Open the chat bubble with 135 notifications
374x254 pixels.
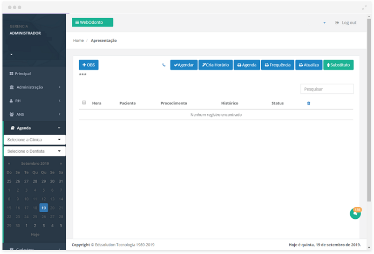355,213
